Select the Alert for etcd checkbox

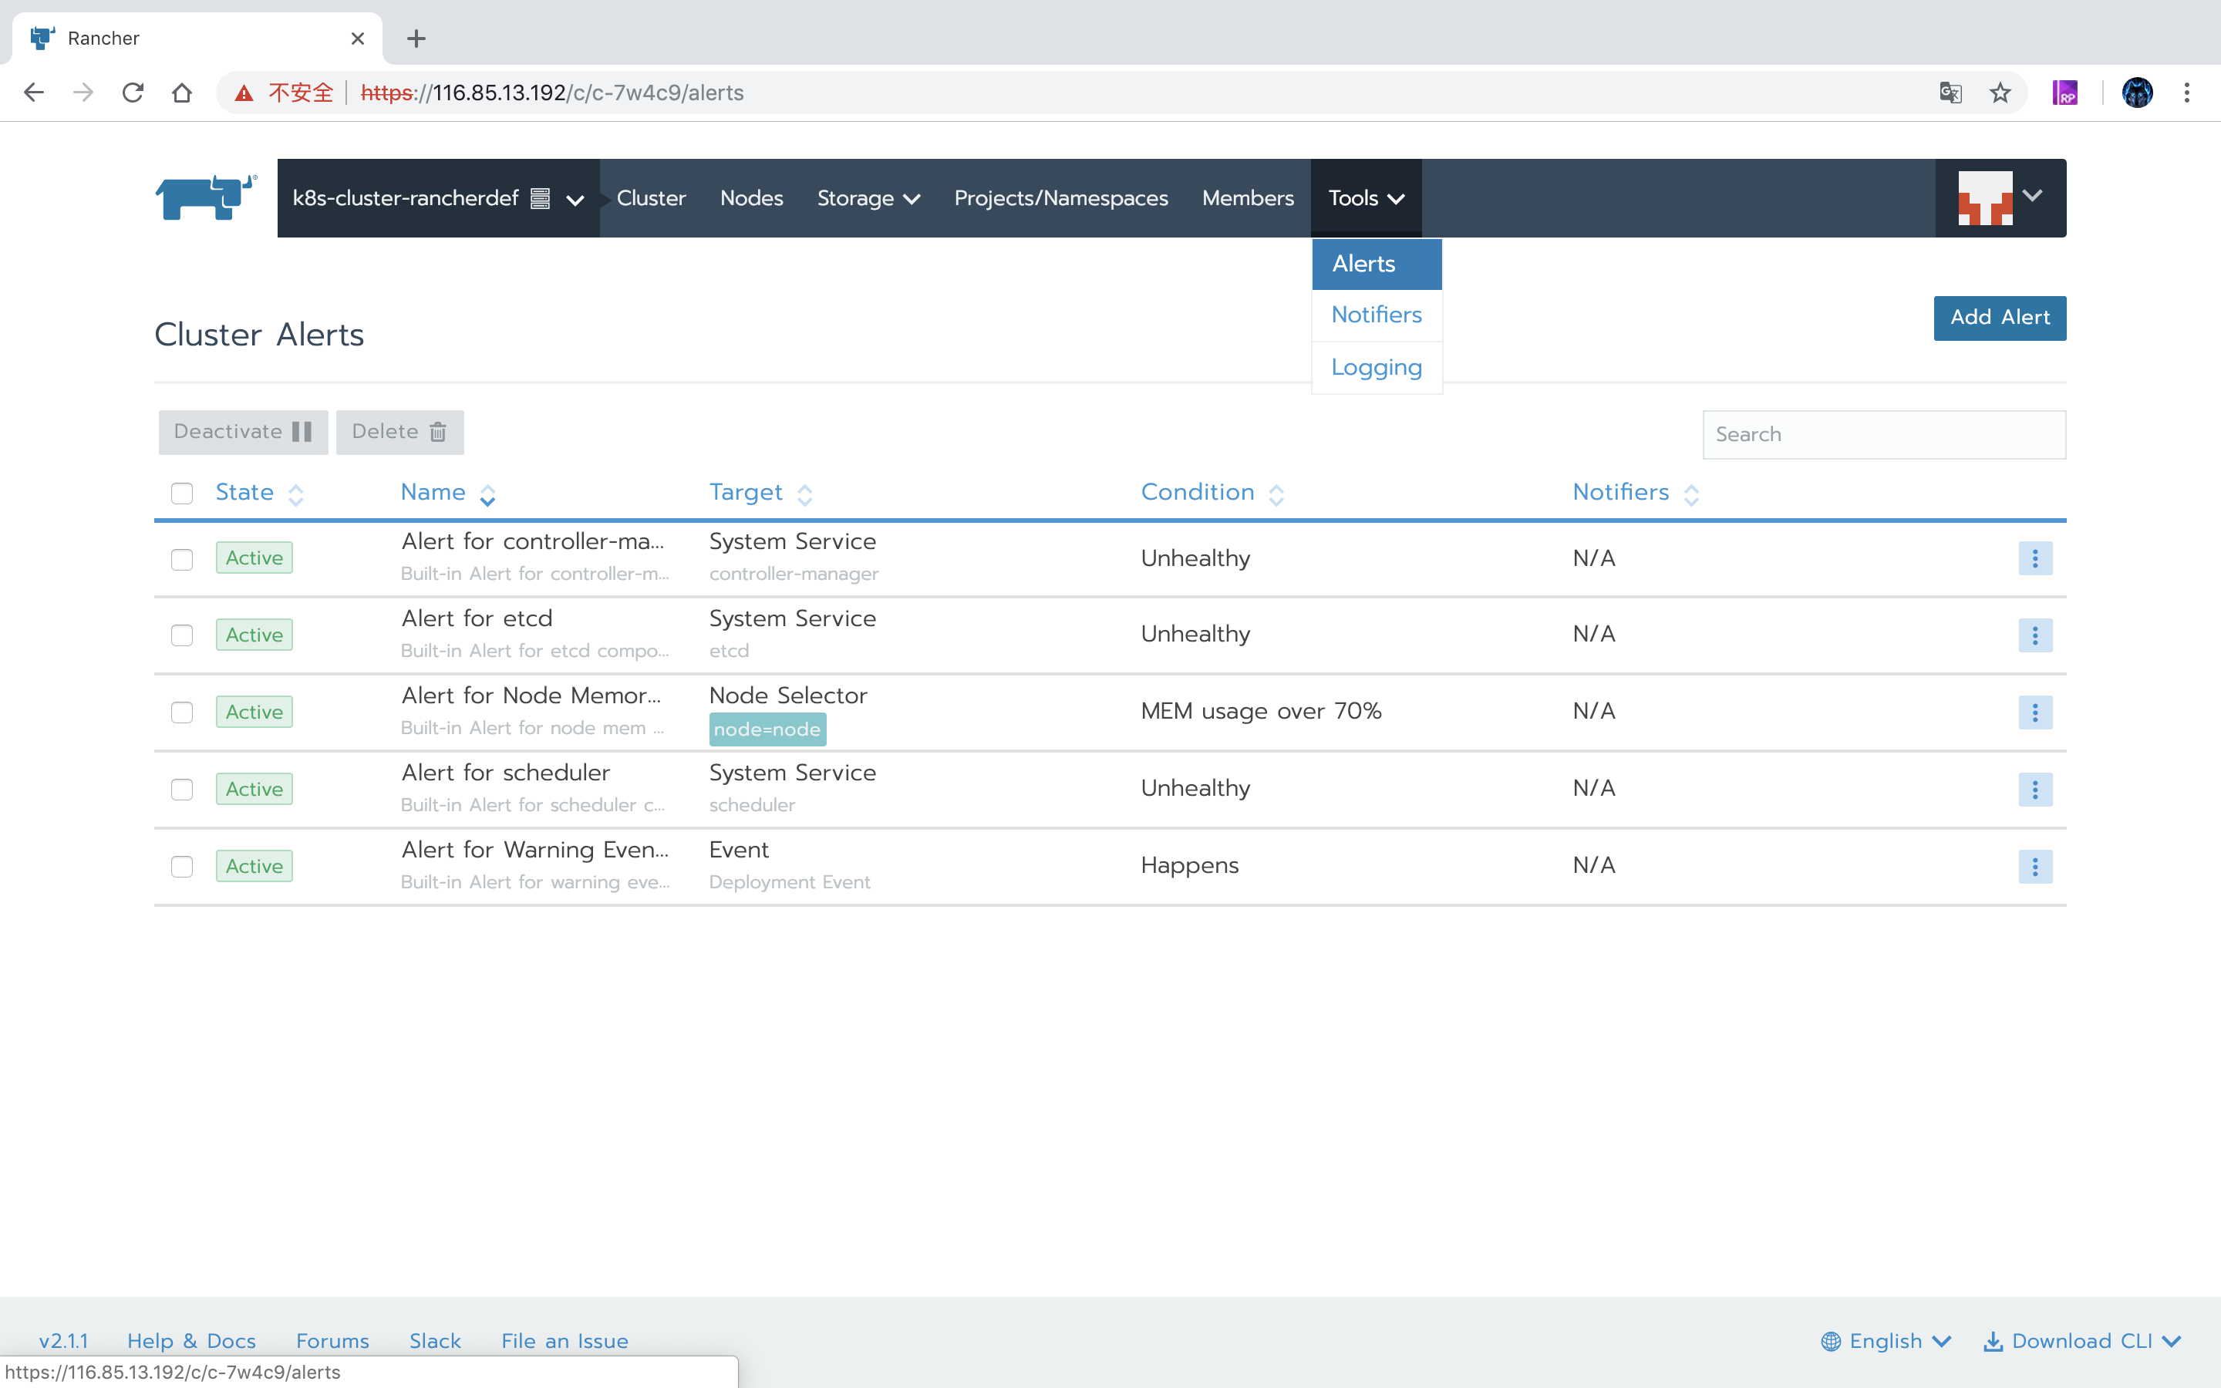point(182,635)
